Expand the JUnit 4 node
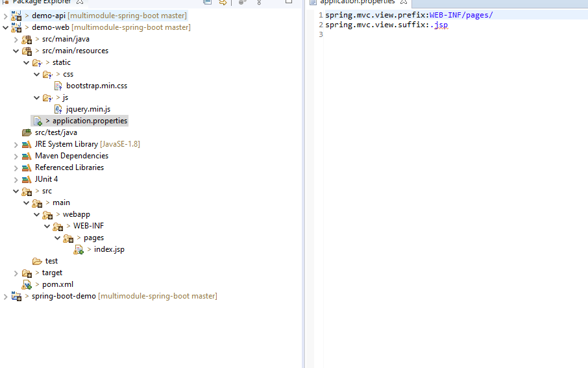This screenshot has height=368, width=588. pyautogui.click(x=16, y=179)
